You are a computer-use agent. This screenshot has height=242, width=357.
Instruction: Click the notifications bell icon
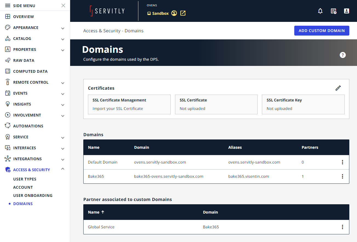point(320,11)
